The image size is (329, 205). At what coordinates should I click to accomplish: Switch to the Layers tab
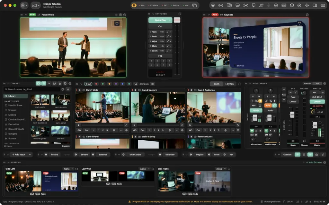[229, 84]
